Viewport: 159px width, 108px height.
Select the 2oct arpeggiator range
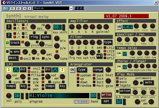(x=94, y=79)
